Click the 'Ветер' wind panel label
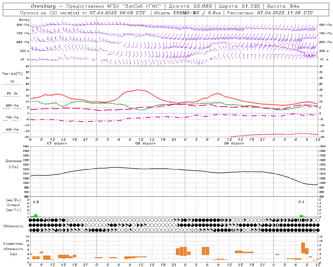Image resolution: width=333 pixels, height=267 pixels. tap(24, 20)
